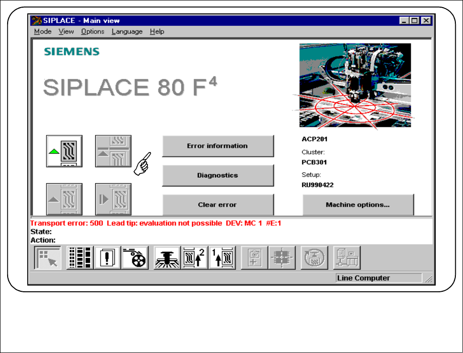Click the grayed camera plus icon

click(254, 258)
